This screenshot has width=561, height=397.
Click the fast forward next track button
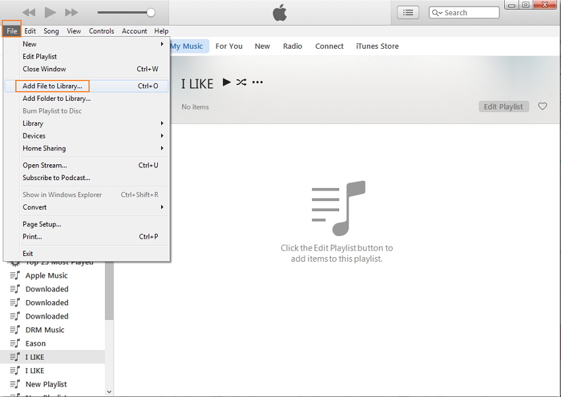click(x=71, y=13)
